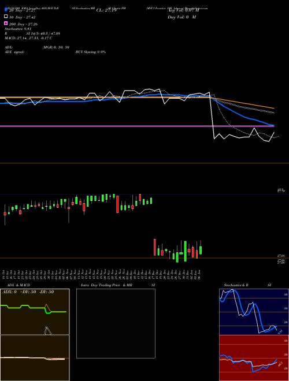Click the 'Intra Day Trading Price & MR' title

[x=106, y=285]
